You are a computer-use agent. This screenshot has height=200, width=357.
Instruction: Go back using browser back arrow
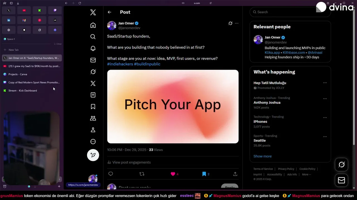click(66, 3)
